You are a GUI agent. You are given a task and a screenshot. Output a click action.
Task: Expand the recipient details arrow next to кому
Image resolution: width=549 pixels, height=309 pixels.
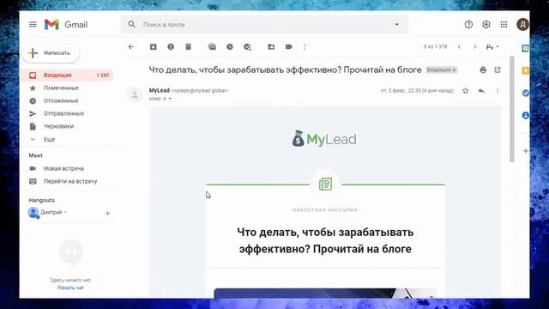pos(170,99)
